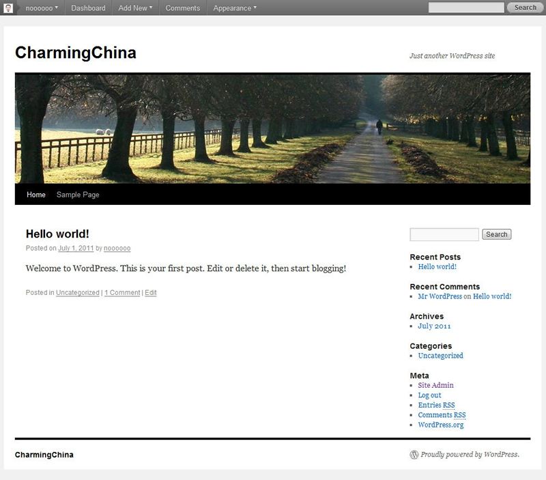Log out using the Meta sidebar link
This screenshot has height=480, width=546.
tap(430, 395)
